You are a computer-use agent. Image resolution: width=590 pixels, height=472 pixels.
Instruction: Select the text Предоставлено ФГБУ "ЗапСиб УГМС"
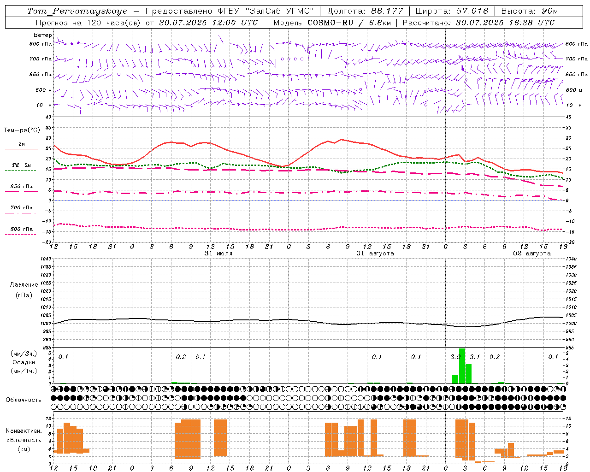pyautogui.click(x=230, y=11)
